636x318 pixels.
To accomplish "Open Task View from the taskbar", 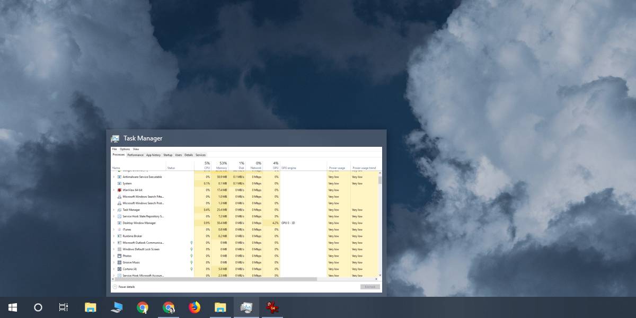I will (64, 307).
